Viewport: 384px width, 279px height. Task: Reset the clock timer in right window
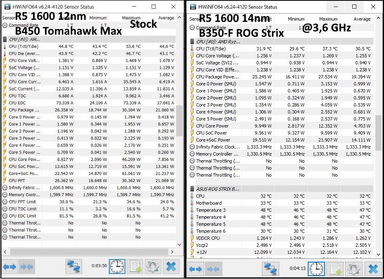point(316,269)
